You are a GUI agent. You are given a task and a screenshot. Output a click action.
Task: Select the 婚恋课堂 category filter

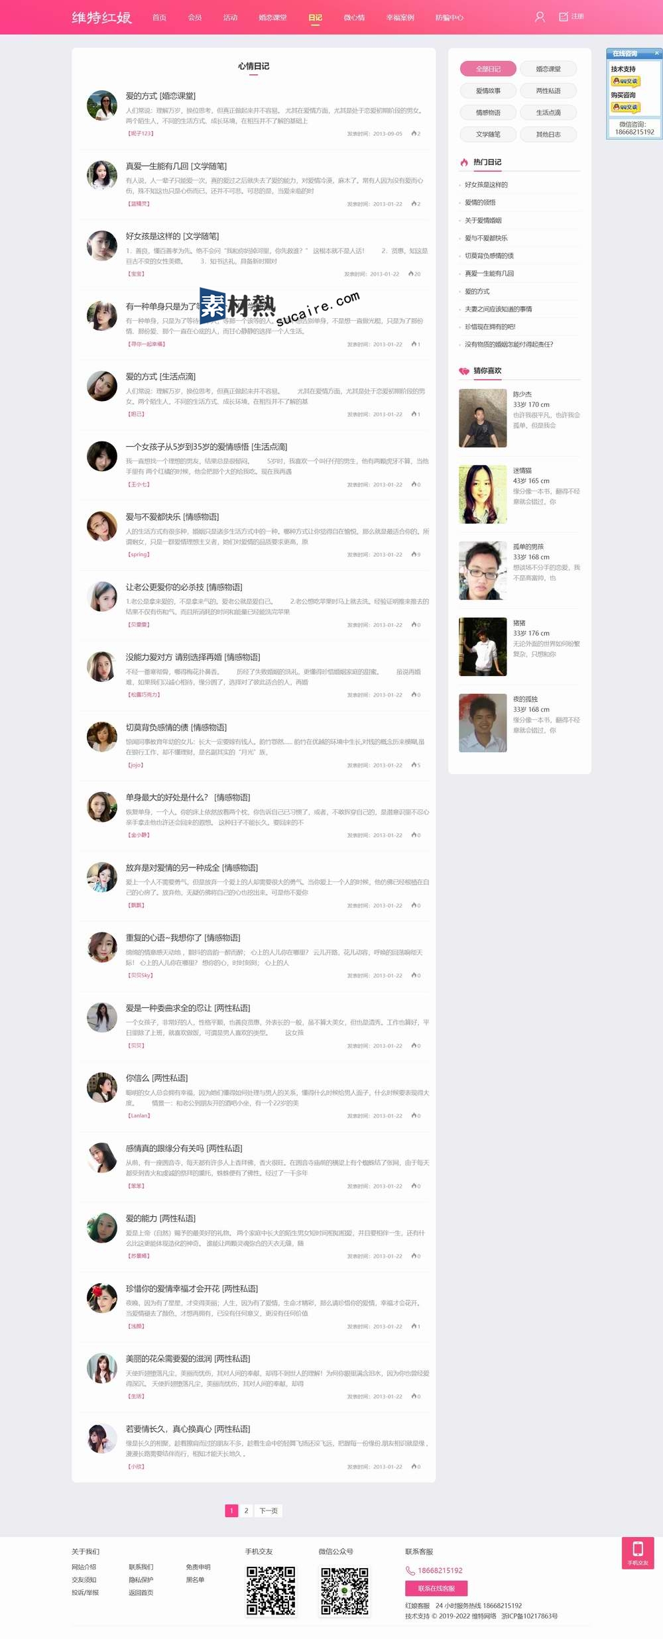[x=548, y=69]
